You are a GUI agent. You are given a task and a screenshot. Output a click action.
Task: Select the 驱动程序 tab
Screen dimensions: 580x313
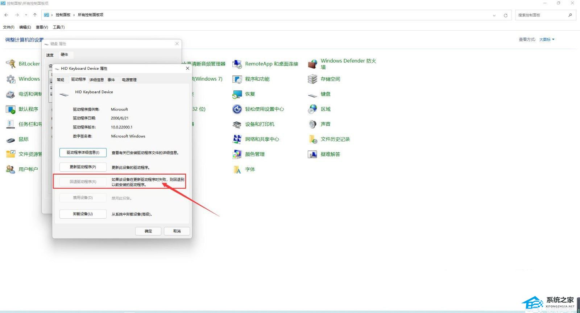pyautogui.click(x=78, y=80)
